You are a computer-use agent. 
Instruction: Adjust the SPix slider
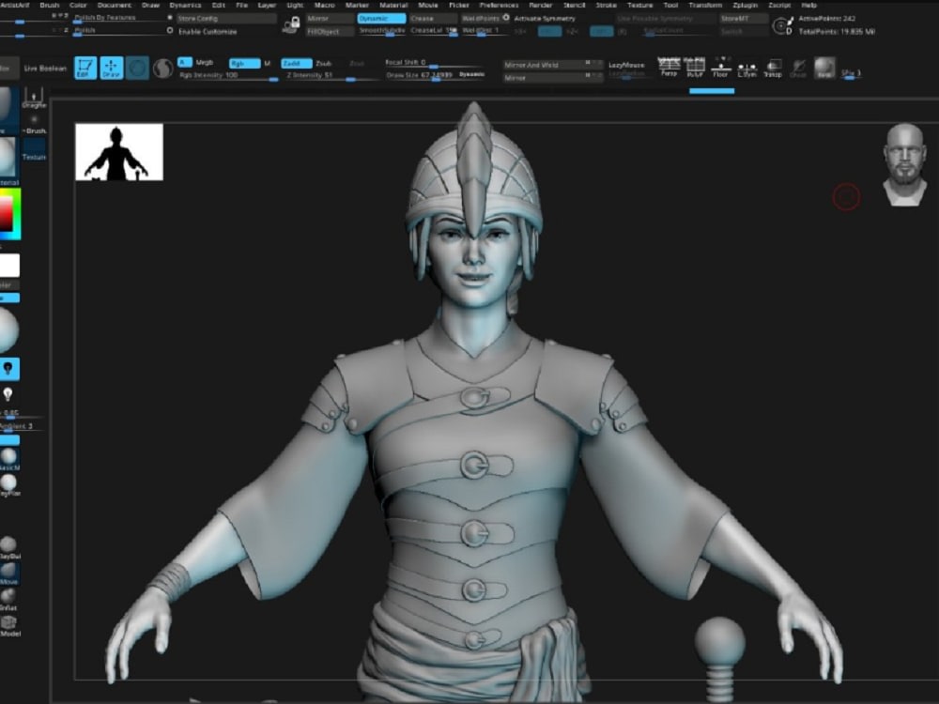851,74
